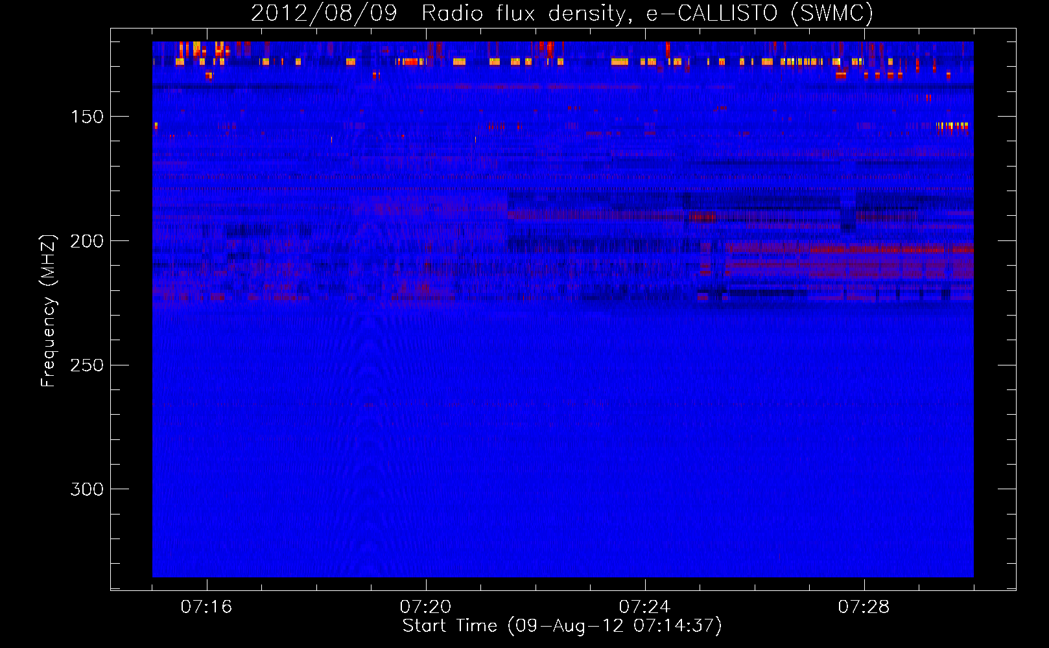Click the 300 frequency tick label
This screenshot has height=648, width=1049.
click(x=87, y=489)
